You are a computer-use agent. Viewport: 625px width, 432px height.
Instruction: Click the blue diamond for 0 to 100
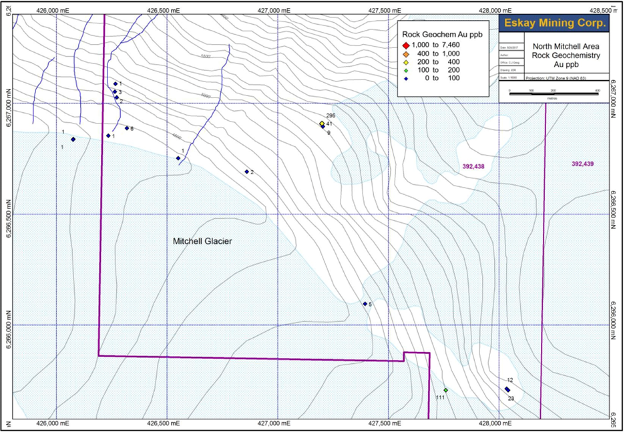click(x=405, y=78)
